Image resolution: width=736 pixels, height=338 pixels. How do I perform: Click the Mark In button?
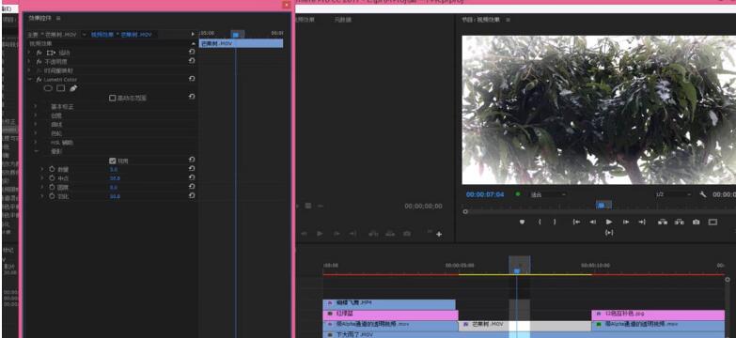pos(540,223)
